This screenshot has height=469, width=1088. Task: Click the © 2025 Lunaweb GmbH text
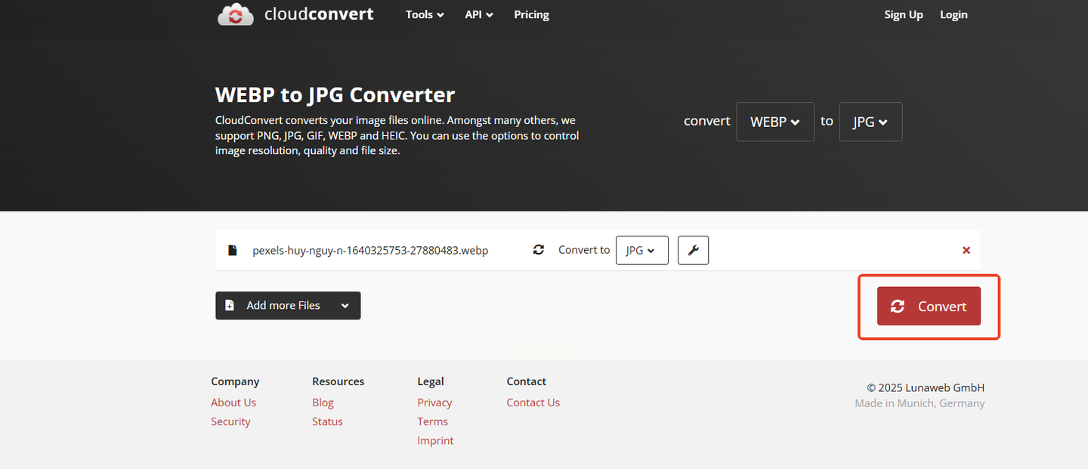(926, 387)
